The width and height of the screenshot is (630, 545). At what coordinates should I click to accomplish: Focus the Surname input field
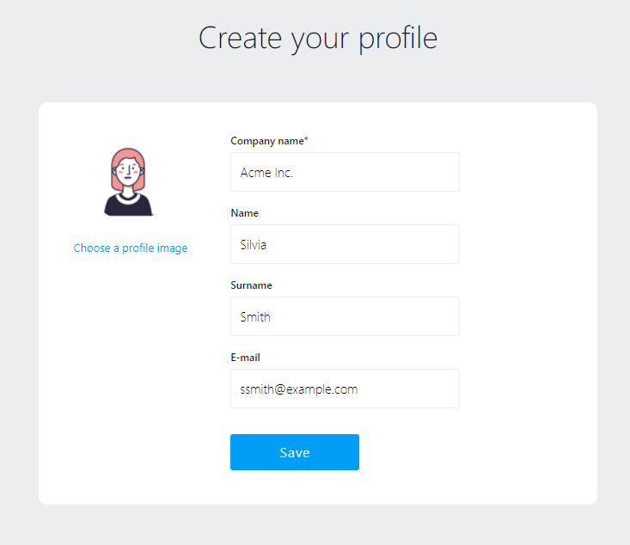[345, 316]
